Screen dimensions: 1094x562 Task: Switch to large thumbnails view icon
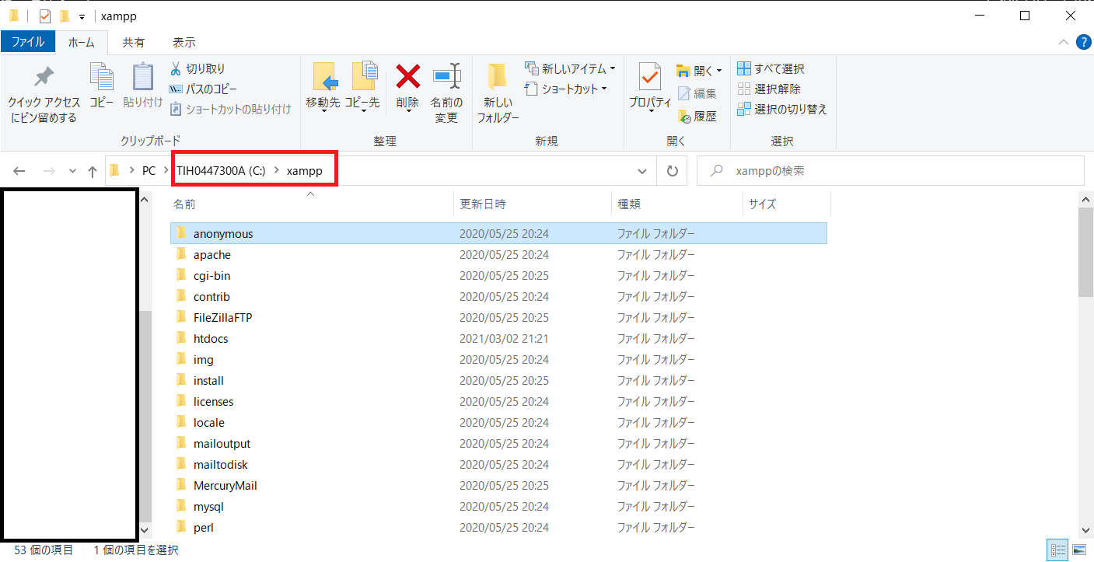[1079, 550]
